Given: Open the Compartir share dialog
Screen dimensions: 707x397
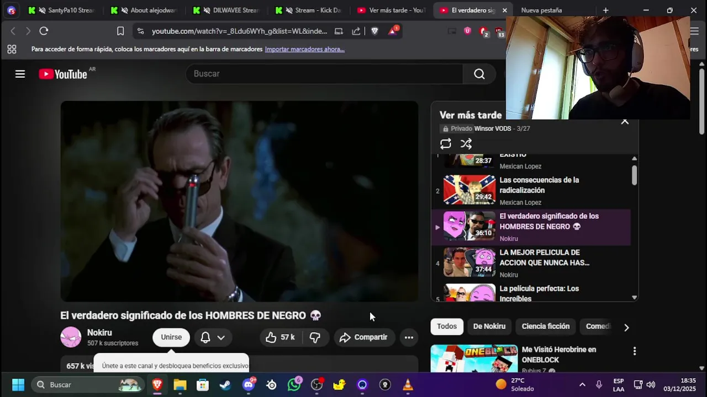Looking at the screenshot, I should tap(363, 337).
